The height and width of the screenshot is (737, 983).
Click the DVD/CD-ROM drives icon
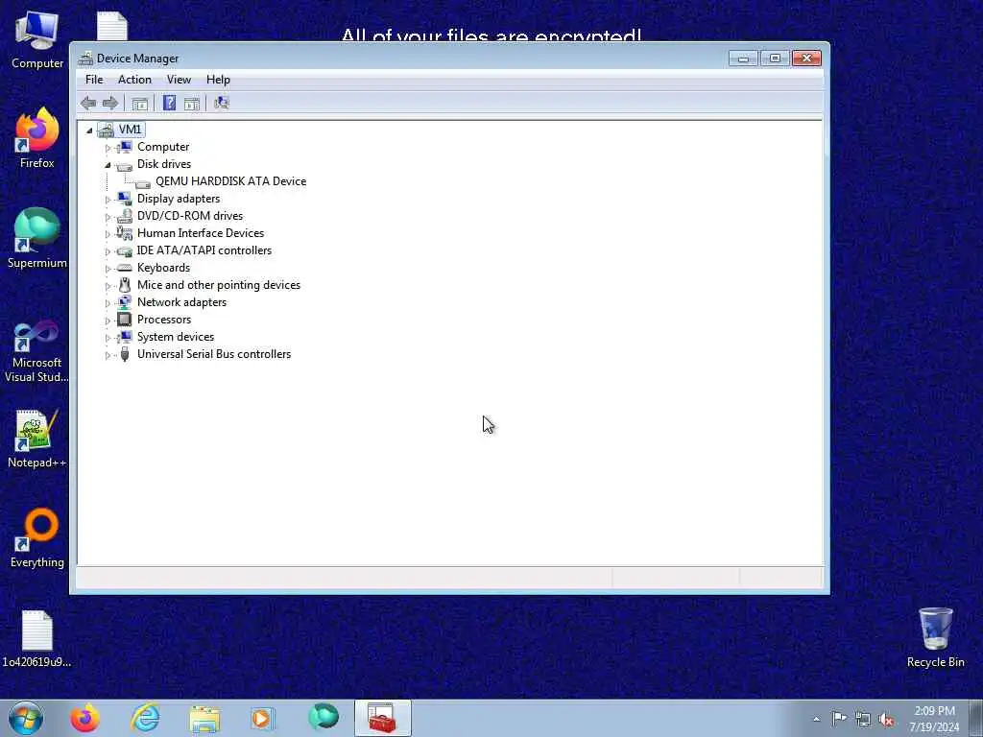pyautogui.click(x=125, y=216)
